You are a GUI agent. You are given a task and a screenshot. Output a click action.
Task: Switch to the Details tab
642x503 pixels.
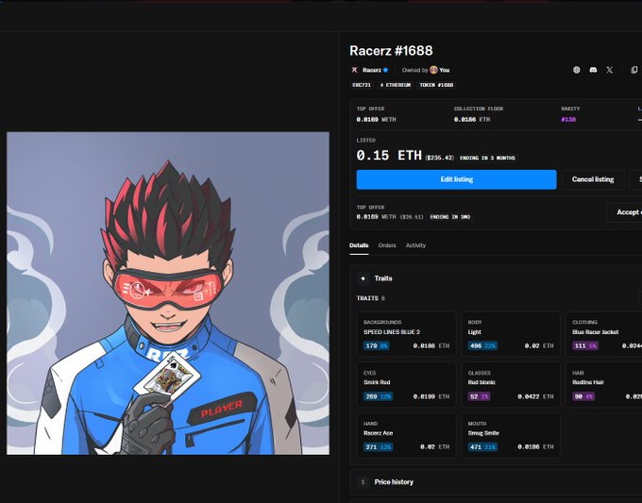pos(359,245)
